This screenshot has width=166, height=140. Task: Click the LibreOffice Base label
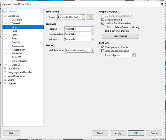click(16, 76)
